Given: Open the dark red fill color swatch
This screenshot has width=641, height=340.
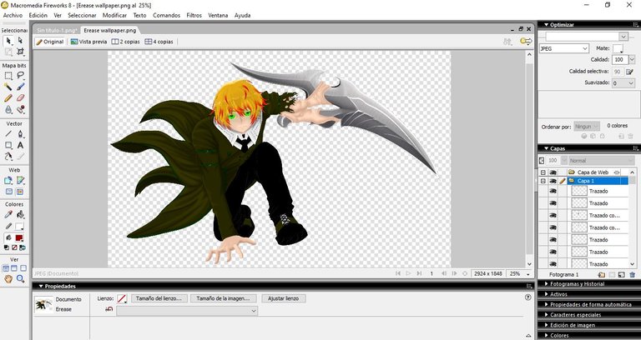Looking at the screenshot, I should 19,237.
